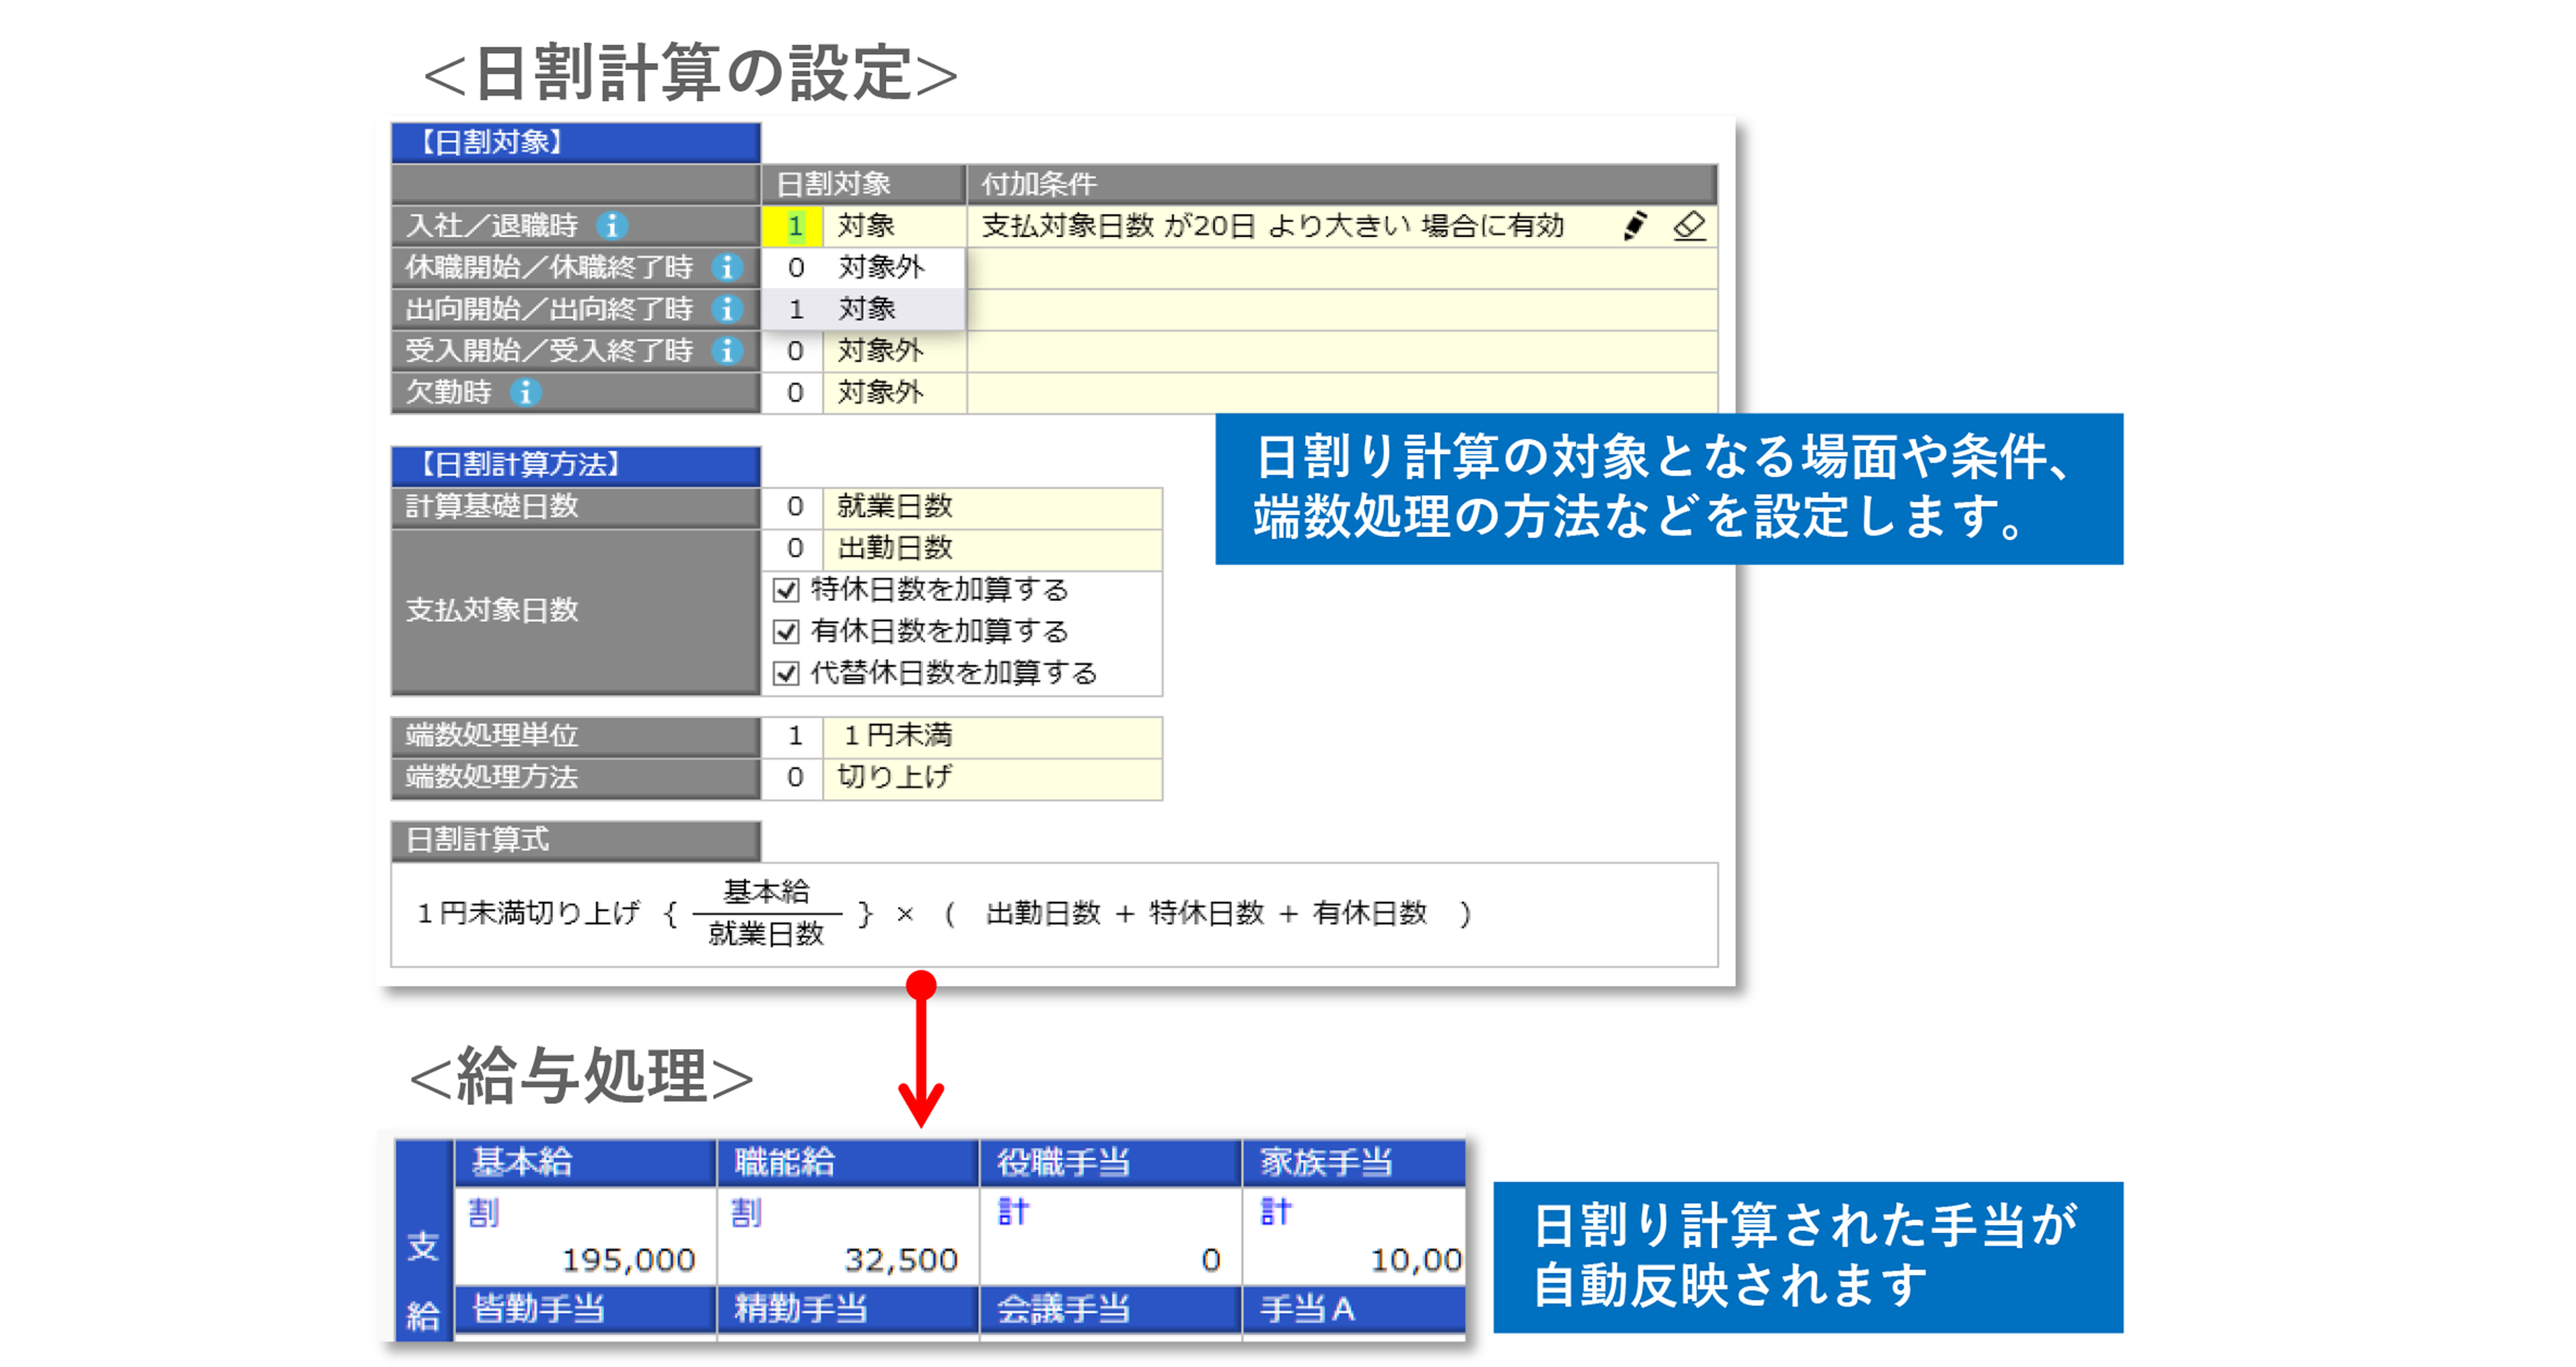Viewport: 2576px width, 1367px height.
Task: Click 付加条件 column header
Action: click(x=1343, y=184)
